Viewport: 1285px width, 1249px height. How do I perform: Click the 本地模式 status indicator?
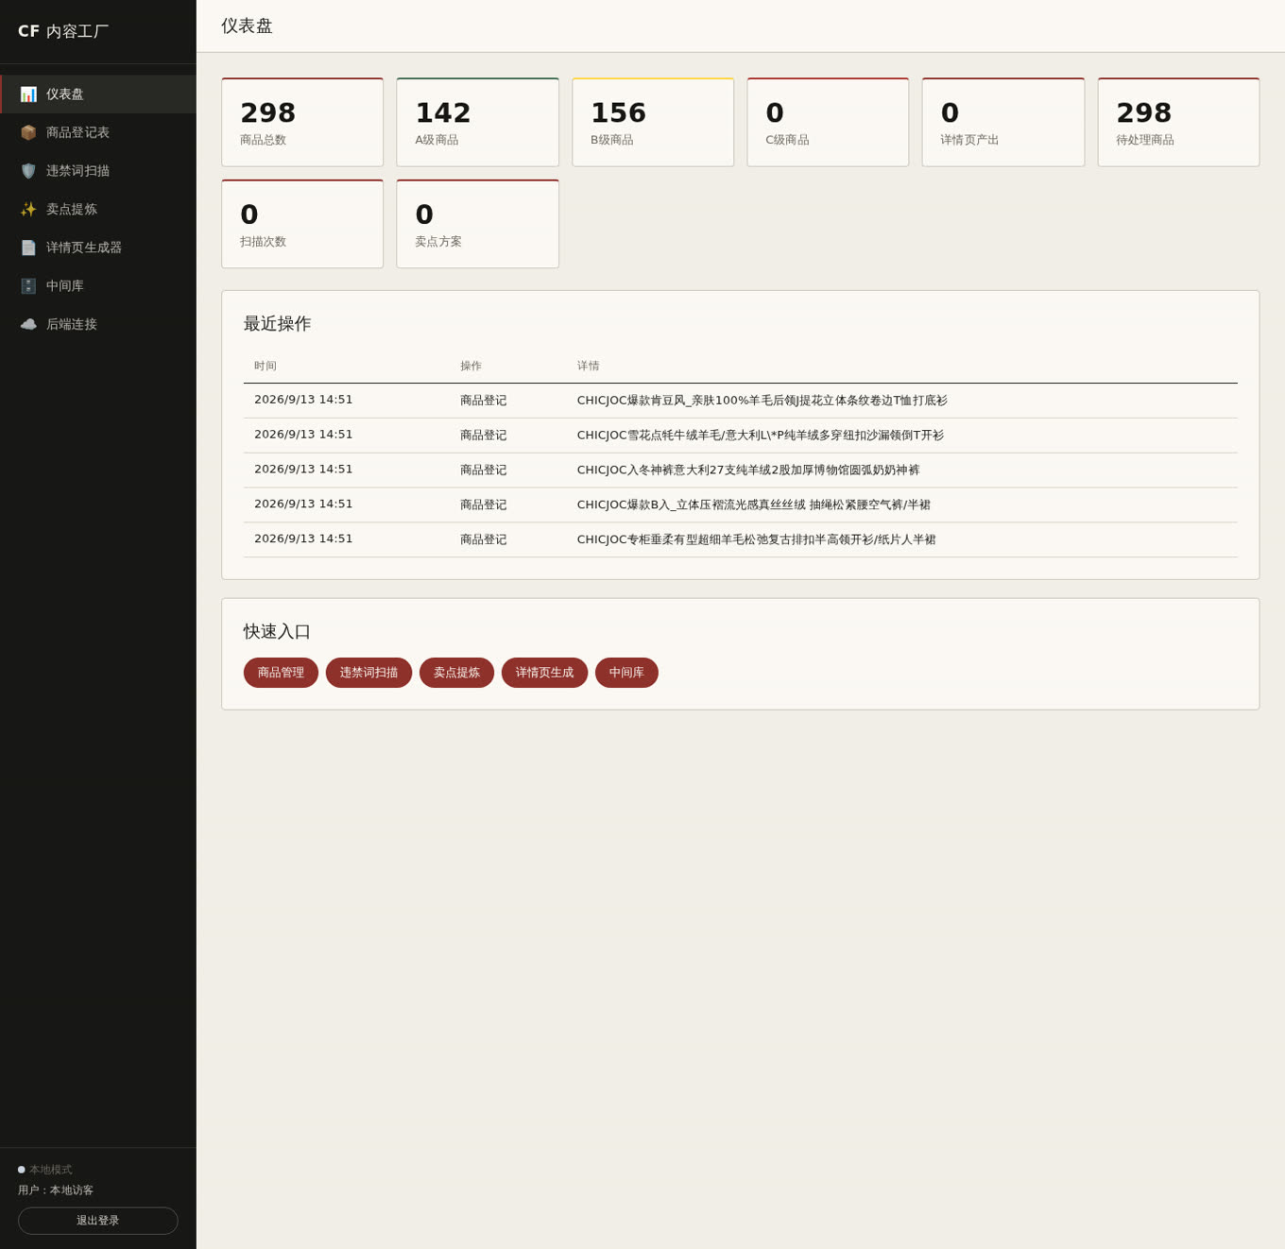(44, 1170)
